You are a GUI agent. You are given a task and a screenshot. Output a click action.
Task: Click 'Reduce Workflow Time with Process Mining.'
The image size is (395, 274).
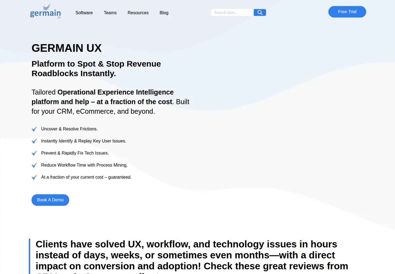click(x=84, y=165)
